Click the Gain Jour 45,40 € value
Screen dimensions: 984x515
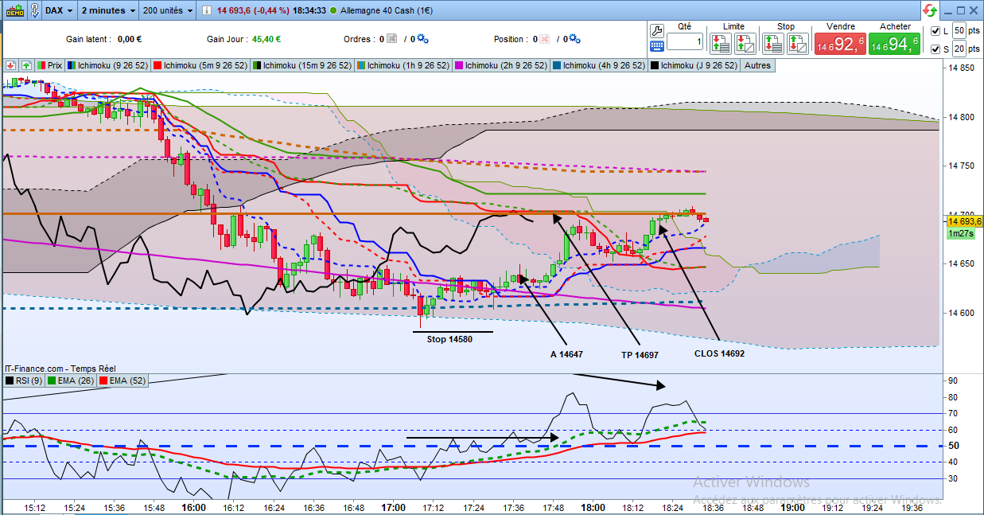(266, 38)
